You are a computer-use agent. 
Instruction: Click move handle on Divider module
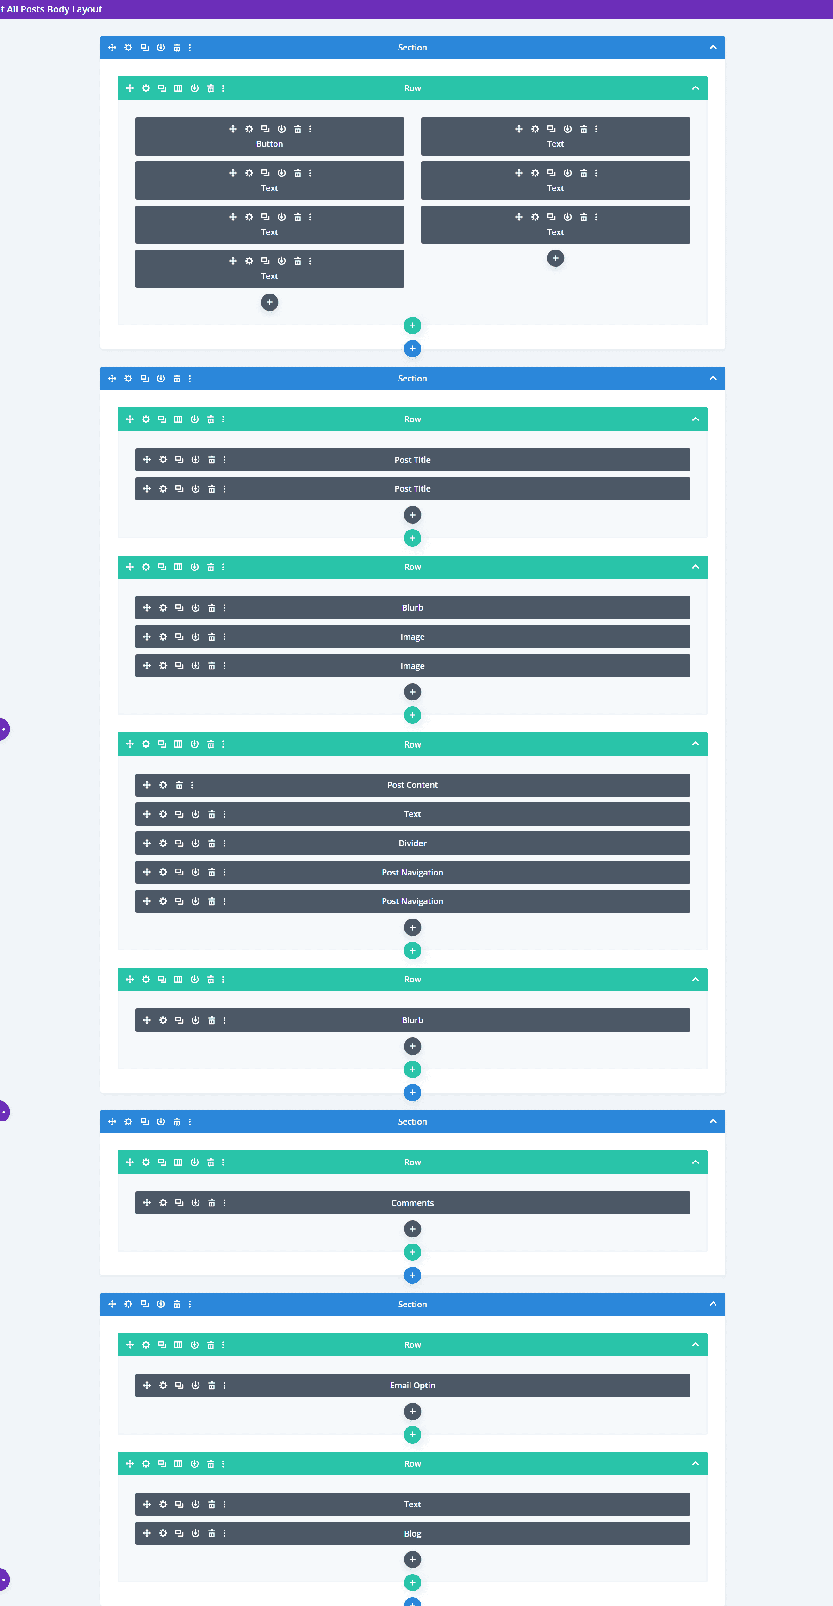point(147,843)
